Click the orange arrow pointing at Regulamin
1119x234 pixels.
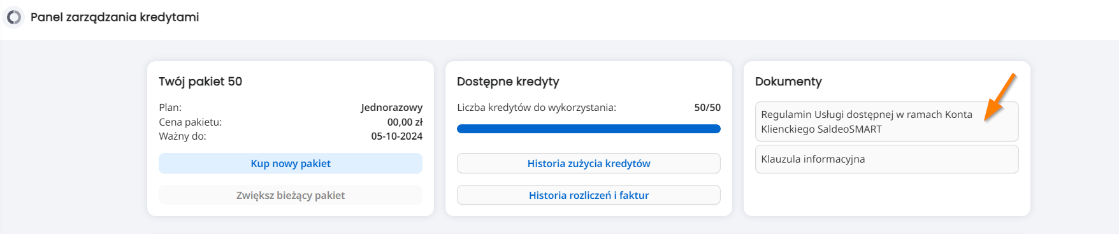click(x=1000, y=97)
